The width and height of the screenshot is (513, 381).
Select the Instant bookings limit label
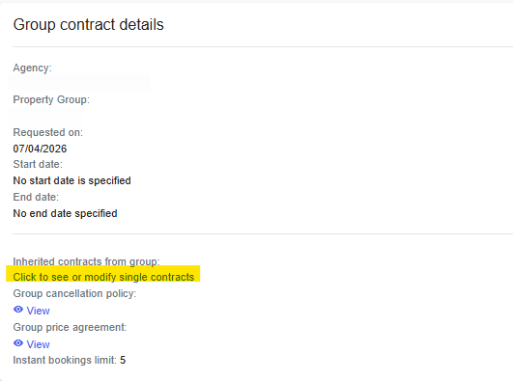click(x=65, y=360)
